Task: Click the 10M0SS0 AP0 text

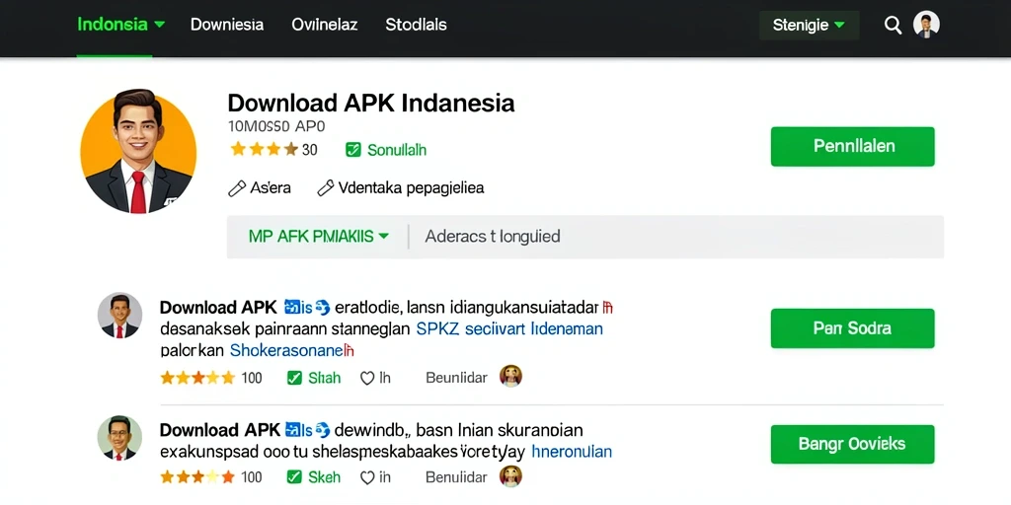Action: (x=276, y=125)
